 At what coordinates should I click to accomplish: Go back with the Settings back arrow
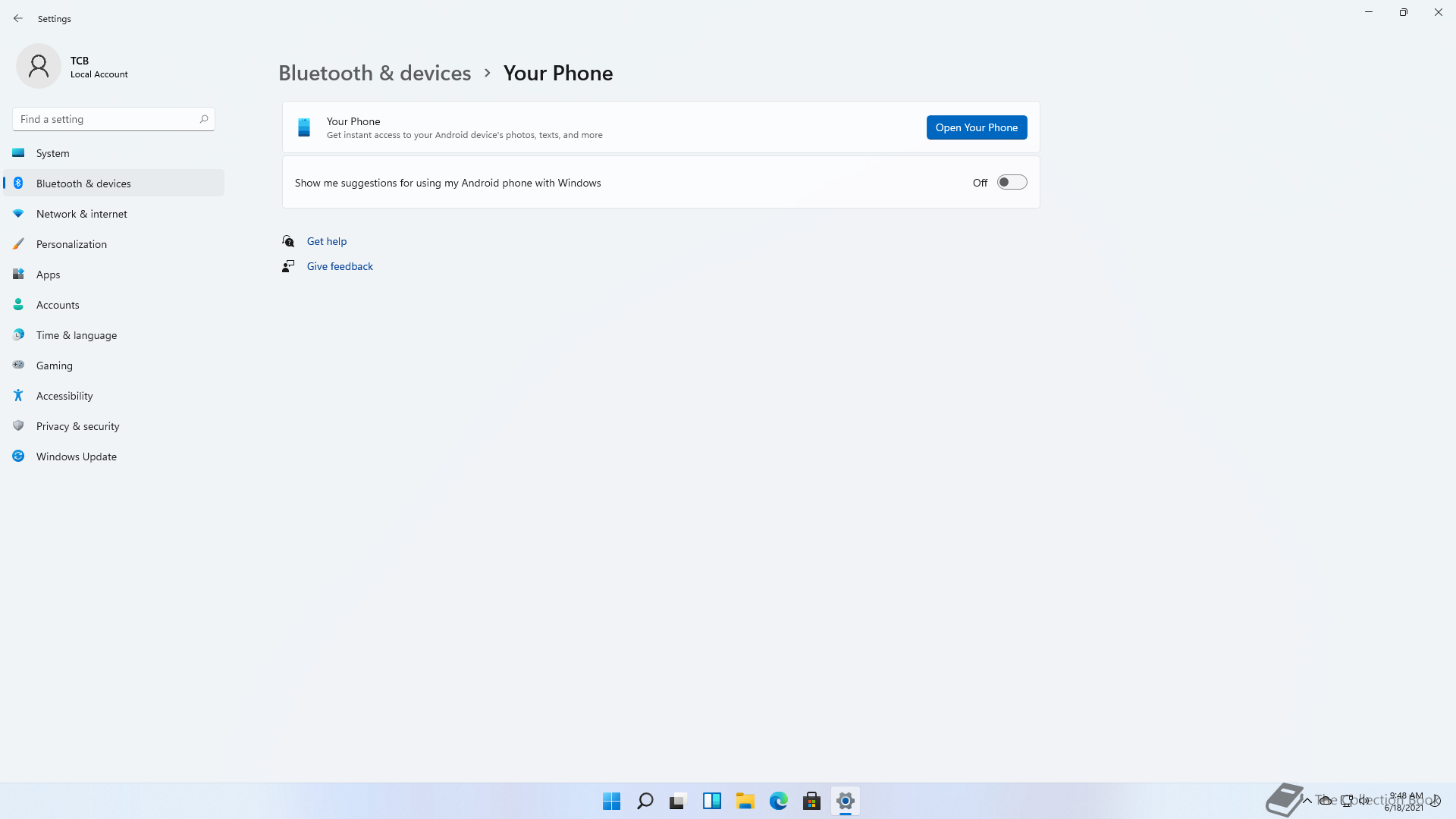[18, 18]
